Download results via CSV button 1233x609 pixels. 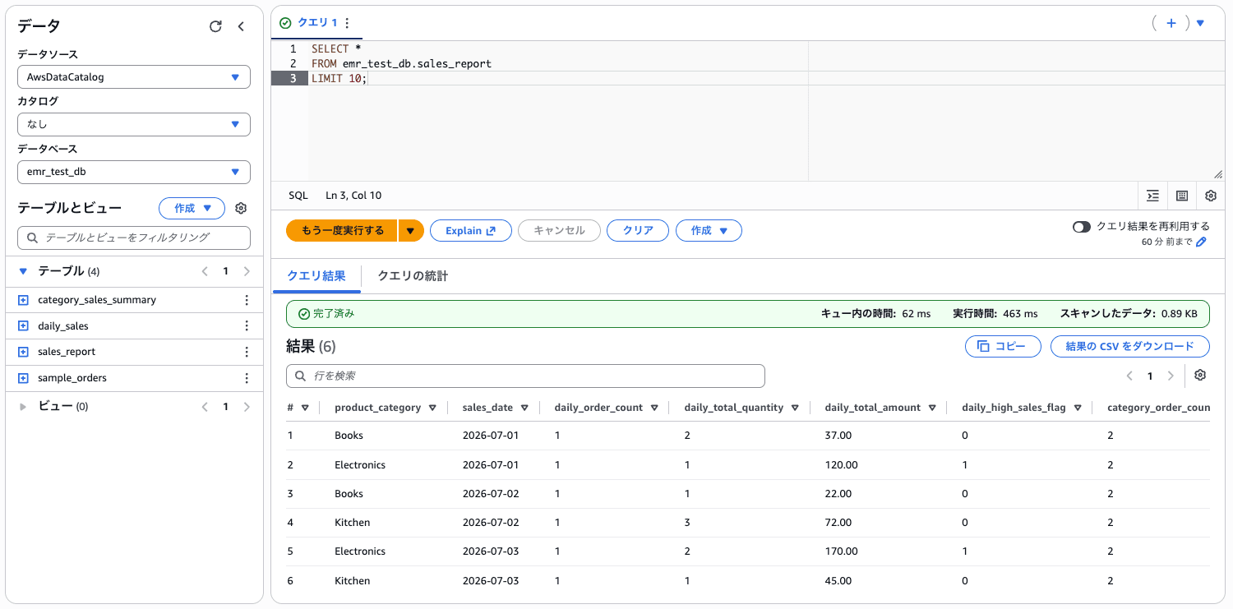click(1129, 347)
